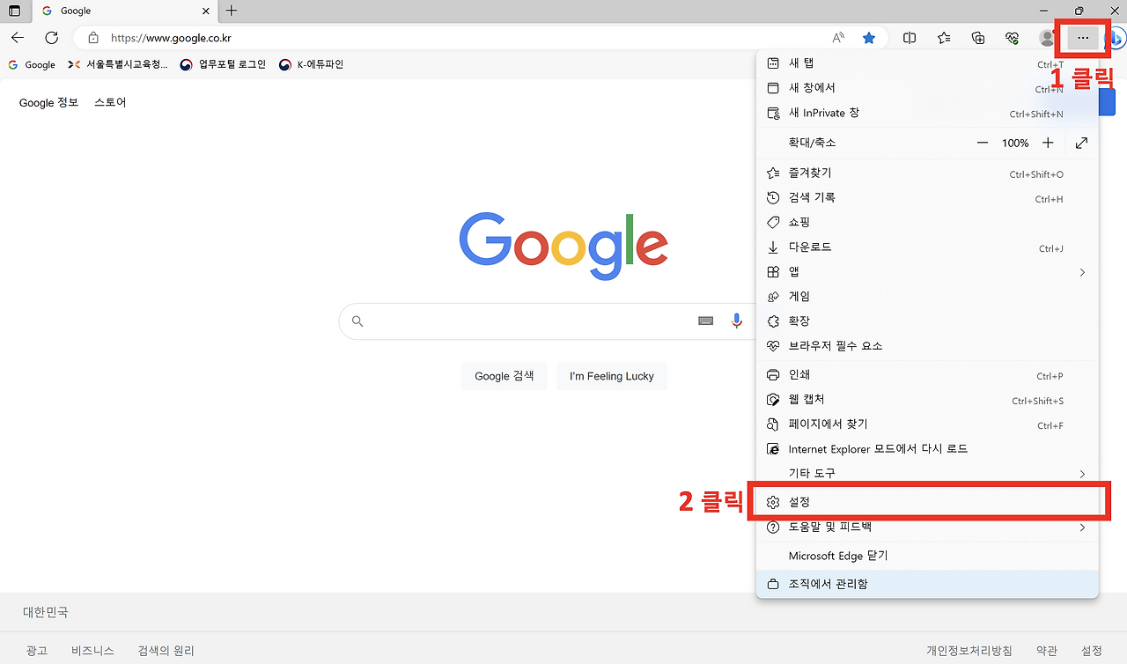Start 웹 캡처 from the menu

[927, 400]
